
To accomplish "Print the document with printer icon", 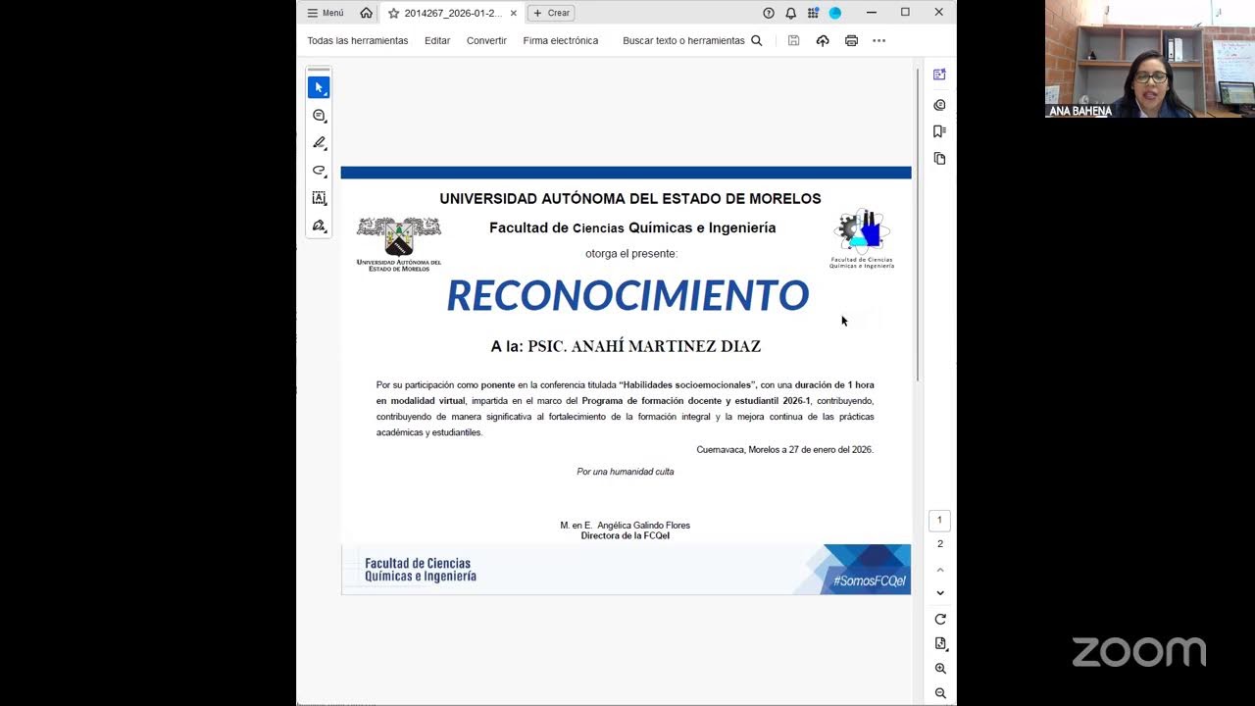I will click(851, 40).
